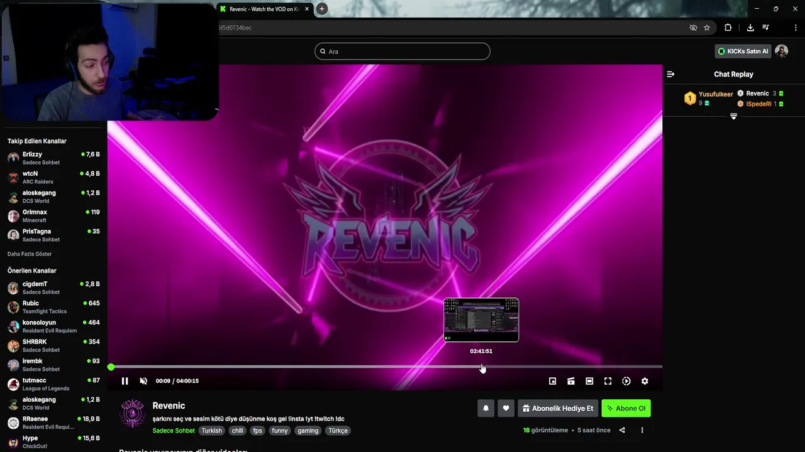Viewport: 805px width, 452px height.
Task: Open PrisTagna channel
Action: click(53, 235)
